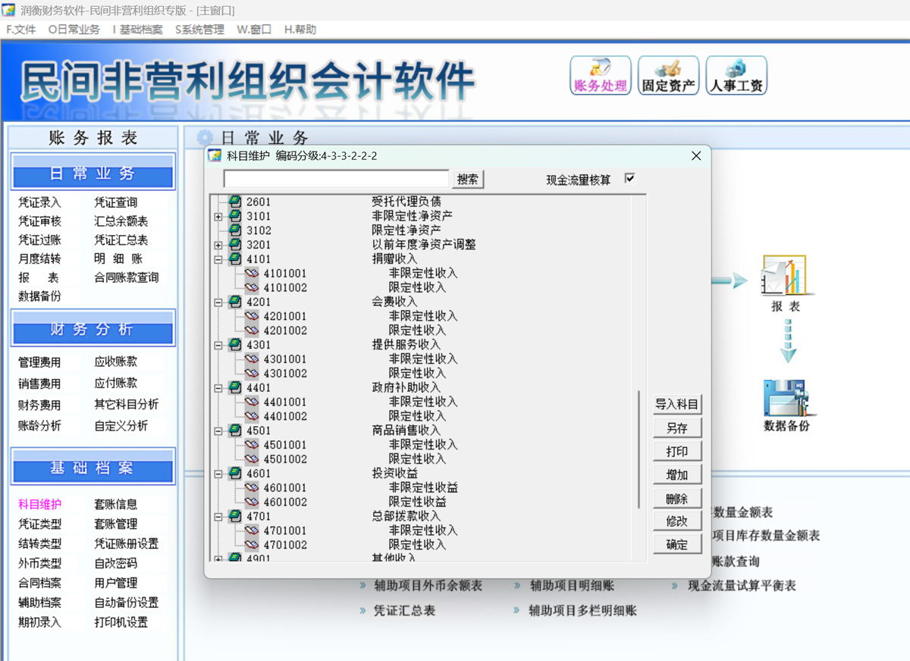Viewport: 910px width, 661px height.
Task: Select the book icon for account 2601
Action: (x=235, y=202)
